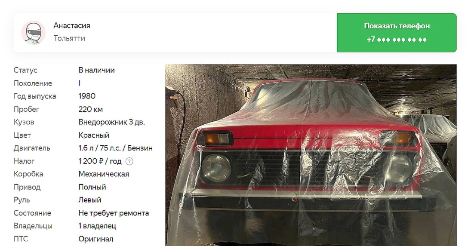Open the tax help question mark icon
This screenshot has height=246, width=468.
click(x=129, y=162)
